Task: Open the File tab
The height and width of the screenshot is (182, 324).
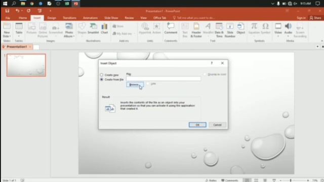Action: pyautogui.click(x=8, y=18)
